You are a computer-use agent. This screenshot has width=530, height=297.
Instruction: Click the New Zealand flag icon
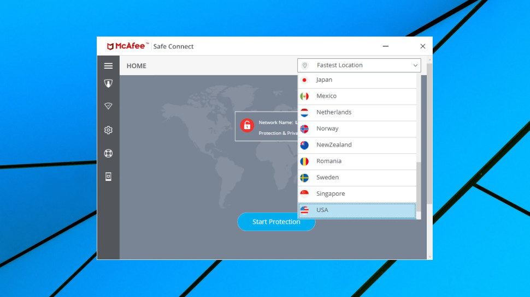tap(304, 145)
